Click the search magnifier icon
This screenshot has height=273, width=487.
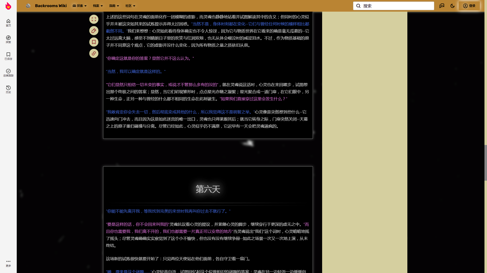click(358, 6)
